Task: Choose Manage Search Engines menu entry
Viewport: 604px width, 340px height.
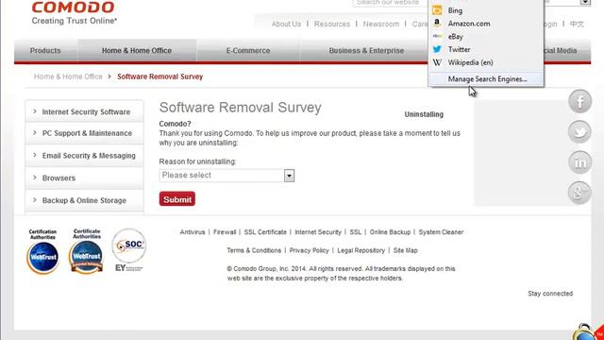Action: click(486, 79)
